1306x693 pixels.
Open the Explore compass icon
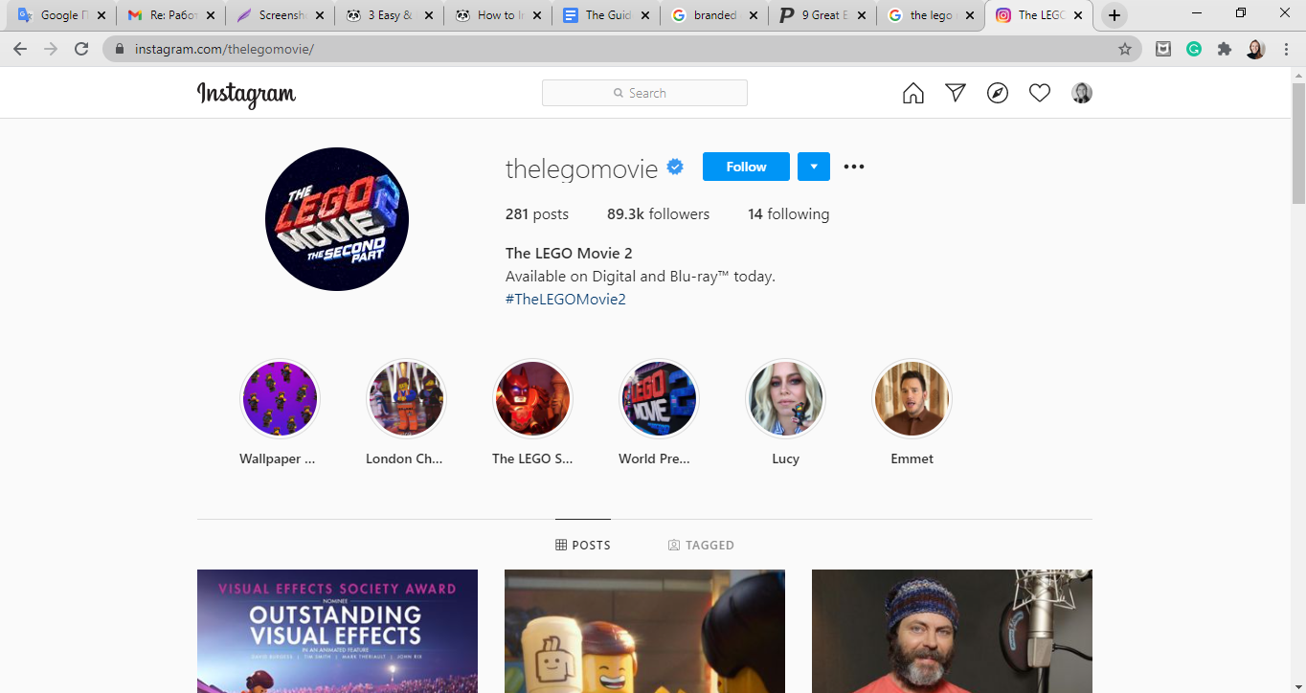click(998, 93)
